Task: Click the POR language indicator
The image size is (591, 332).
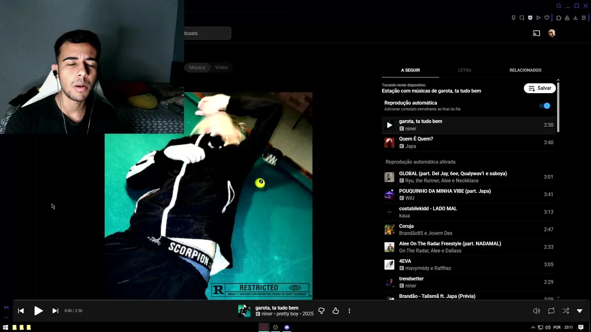Action: (557, 327)
